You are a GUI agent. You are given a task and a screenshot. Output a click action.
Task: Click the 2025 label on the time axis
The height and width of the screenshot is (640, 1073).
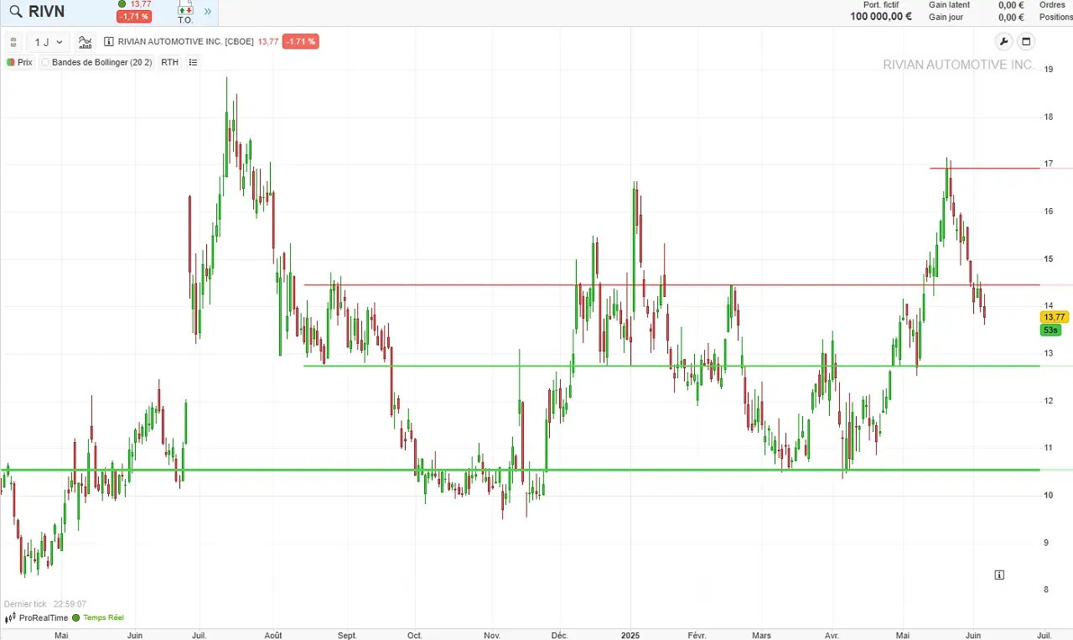(631, 635)
